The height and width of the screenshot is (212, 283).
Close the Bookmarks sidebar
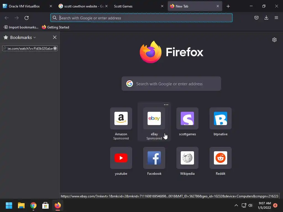(x=55, y=37)
